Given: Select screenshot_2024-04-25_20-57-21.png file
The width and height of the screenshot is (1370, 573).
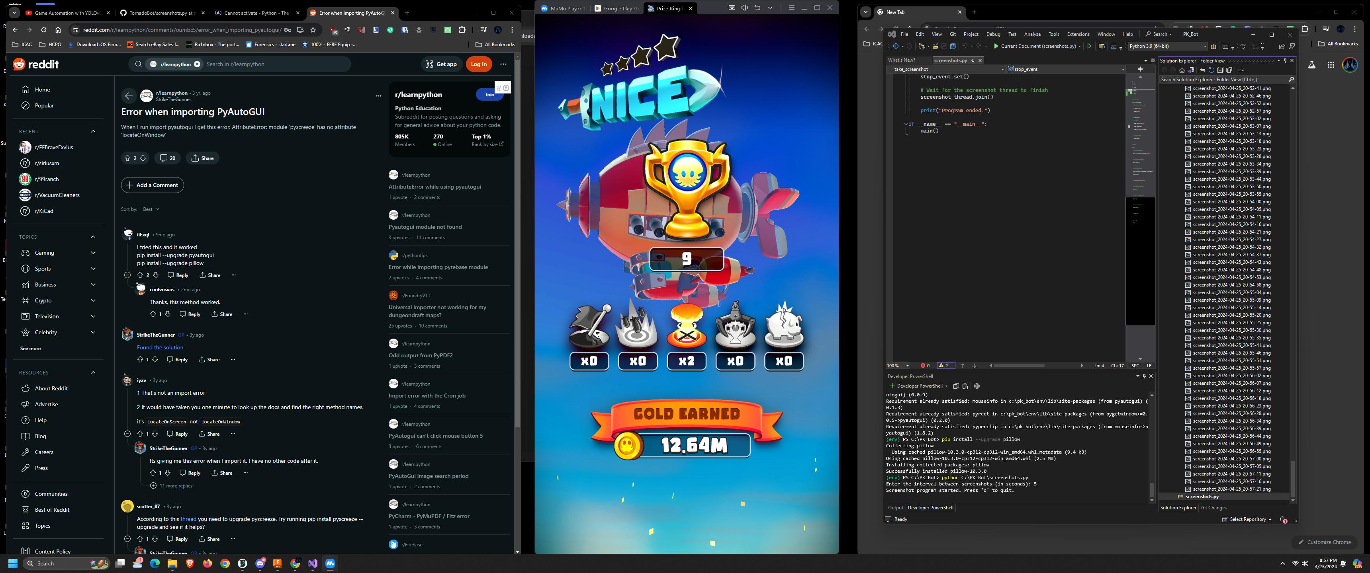Looking at the screenshot, I should coord(1231,489).
